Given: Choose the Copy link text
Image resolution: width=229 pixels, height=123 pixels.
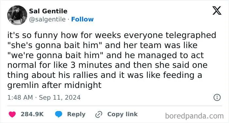Looking at the screenshot, I should coord(122,114).
